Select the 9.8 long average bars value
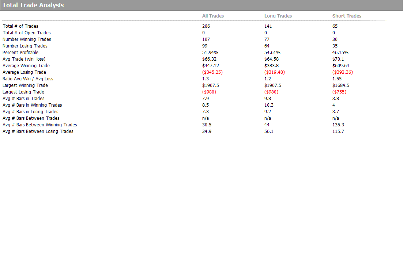The height and width of the screenshot is (275, 403). click(x=268, y=99)
